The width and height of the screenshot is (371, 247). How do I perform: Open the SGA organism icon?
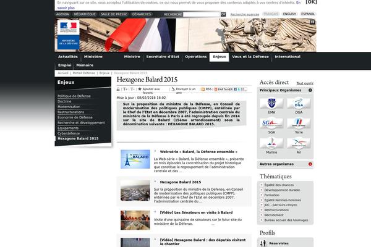271,124
